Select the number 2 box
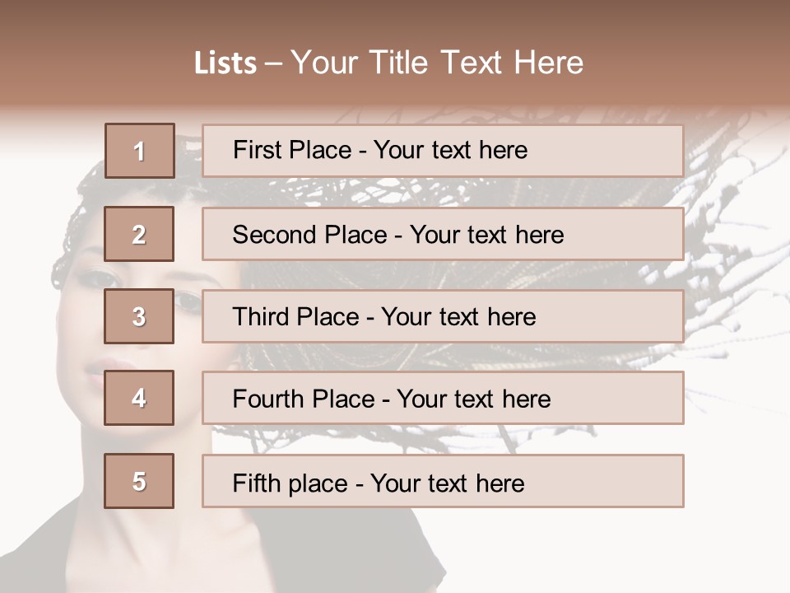Viewport: 790px width, 593px height. point(139,235)
